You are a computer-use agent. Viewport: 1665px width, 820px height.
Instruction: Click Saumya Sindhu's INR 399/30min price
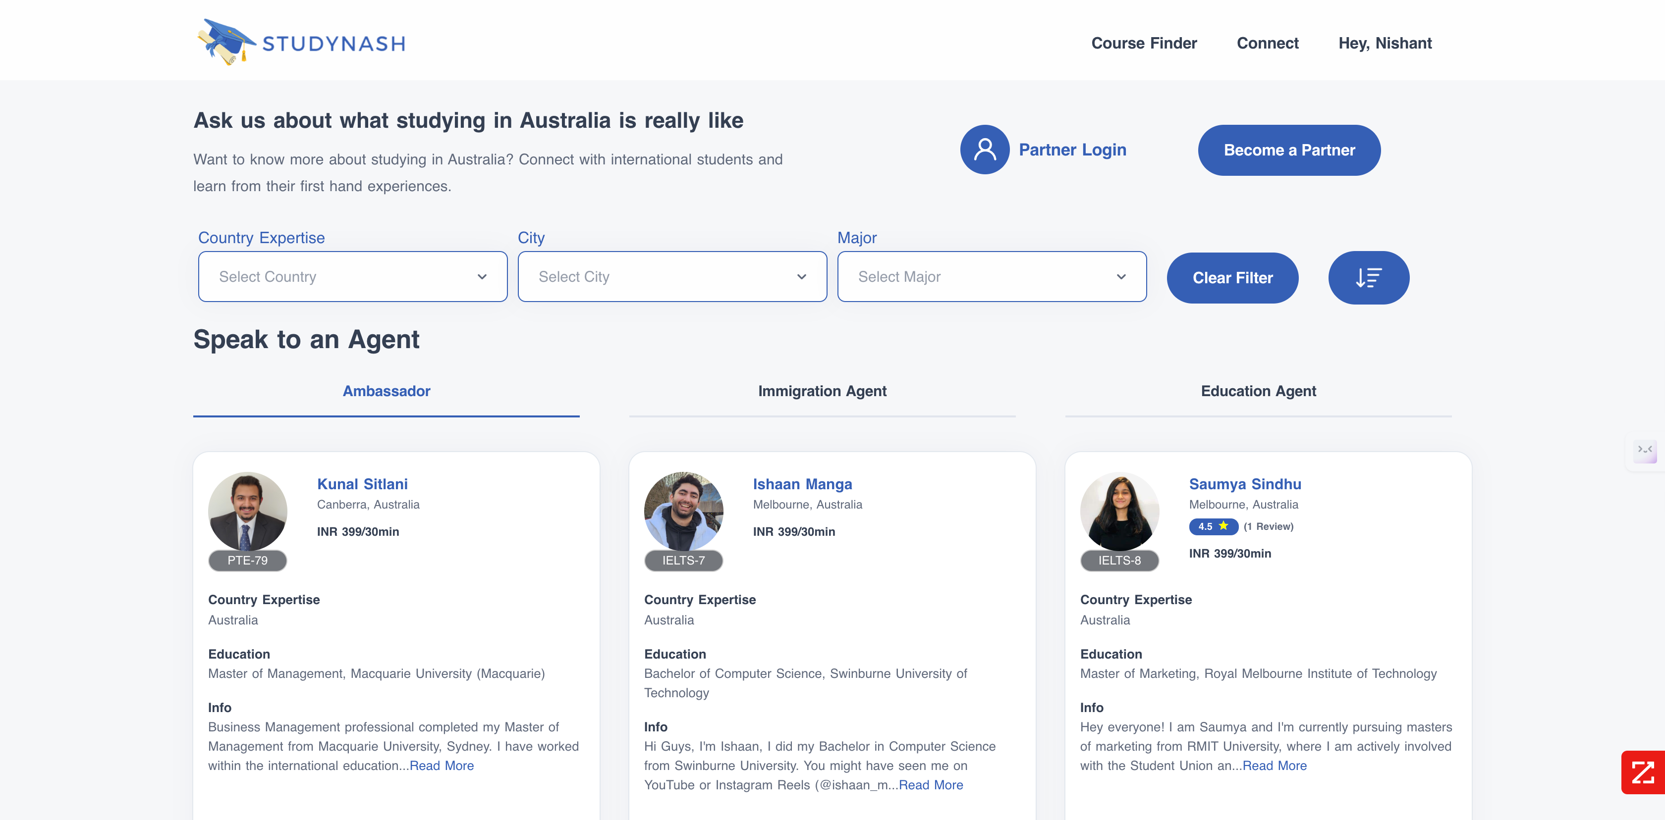[x=1229, y=553]
